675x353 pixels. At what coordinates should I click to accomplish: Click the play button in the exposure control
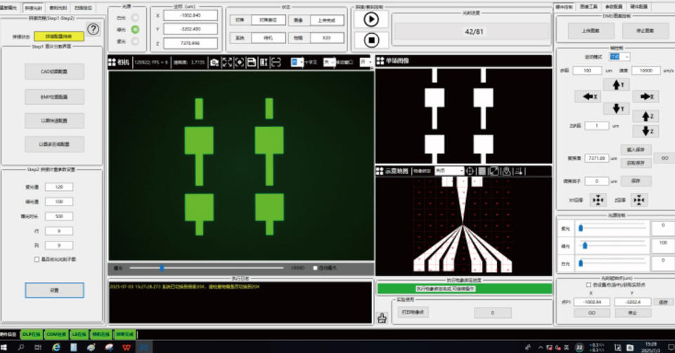point(371,20)
